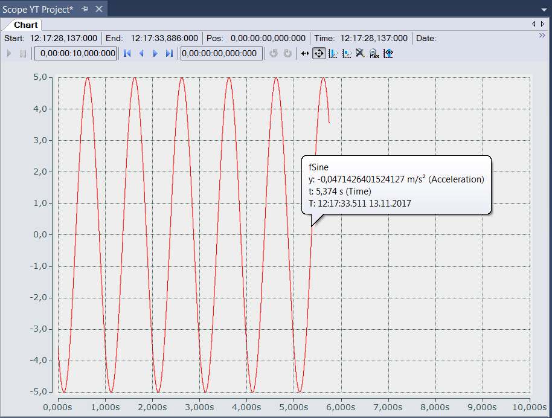Screen dimensions: 552x418
Task: Jump to the end of the record
Action: [x=169, y=54]
